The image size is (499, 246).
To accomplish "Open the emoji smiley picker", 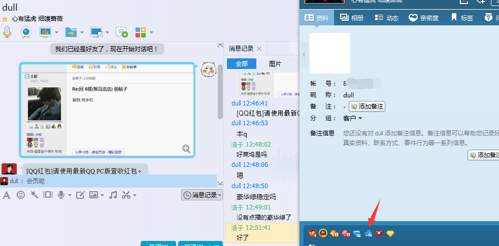I will 21,195.
